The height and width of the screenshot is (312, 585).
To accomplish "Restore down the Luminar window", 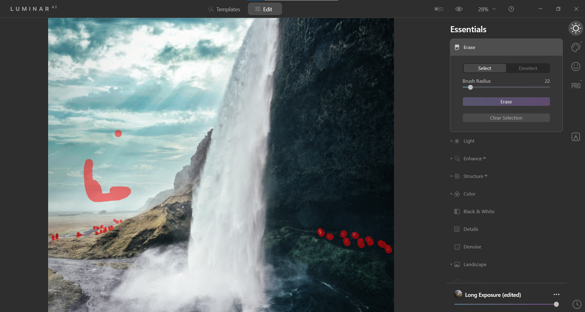I will (558, 9).
